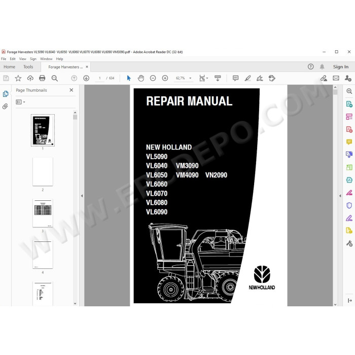Show Page Thumbnails panel icon

[x=6, y=94]
